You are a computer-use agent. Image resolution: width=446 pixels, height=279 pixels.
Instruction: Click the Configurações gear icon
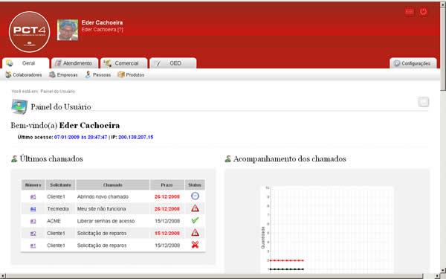tap(397, 63)
